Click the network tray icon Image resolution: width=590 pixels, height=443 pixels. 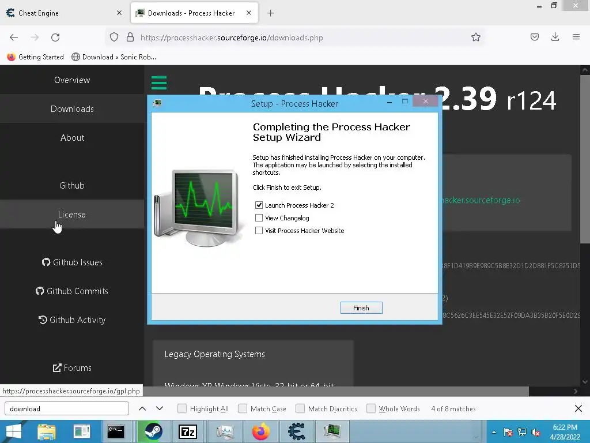coord(522,433)
